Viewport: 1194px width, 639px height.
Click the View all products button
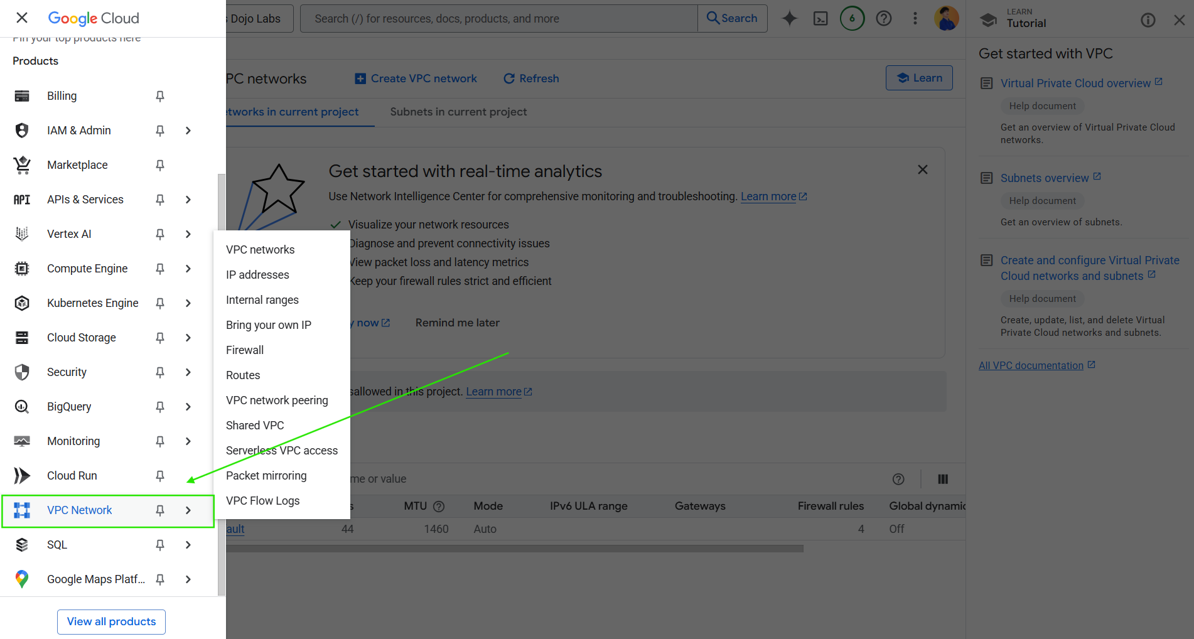tap(111, 621)
